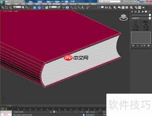The width and height of the screenshot is (152, 116).
Task: Open the Schematic View
Action: (127, 8)
